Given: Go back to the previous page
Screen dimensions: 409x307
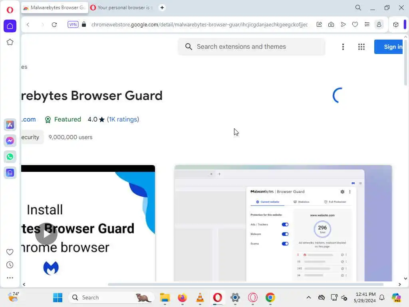Looking at the screenshot, I should [28, 24].
